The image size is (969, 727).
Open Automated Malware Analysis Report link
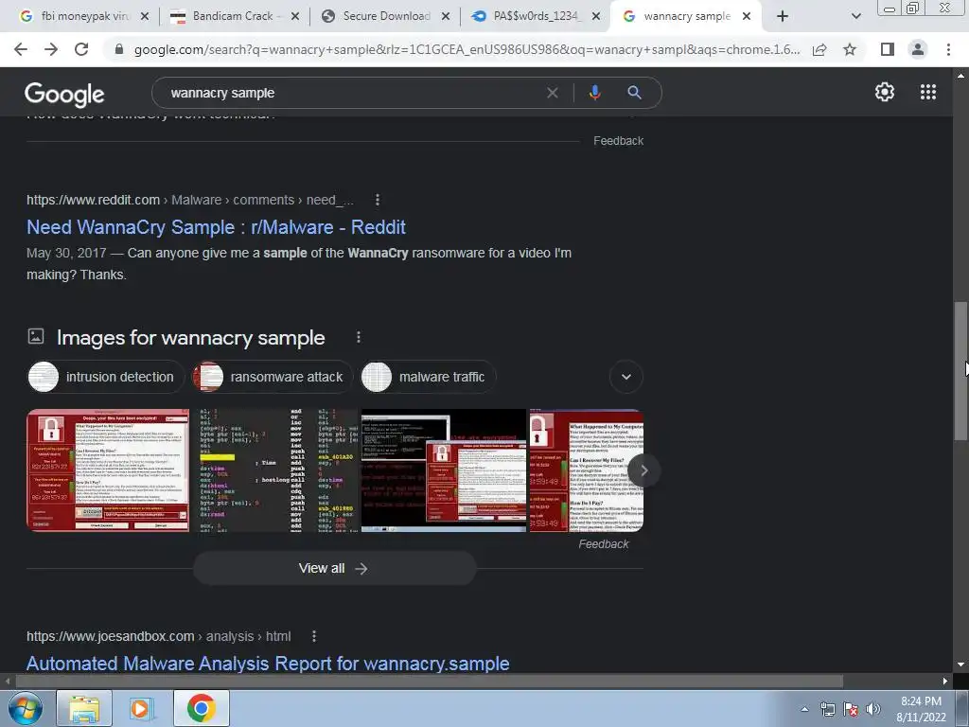point(268,664)
